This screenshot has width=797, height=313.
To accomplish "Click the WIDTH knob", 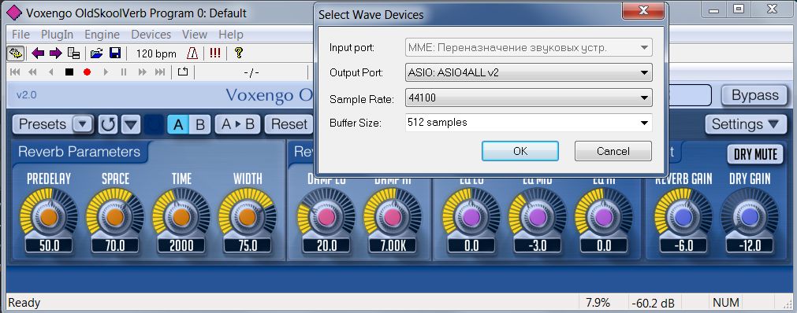I will [247, 217].
